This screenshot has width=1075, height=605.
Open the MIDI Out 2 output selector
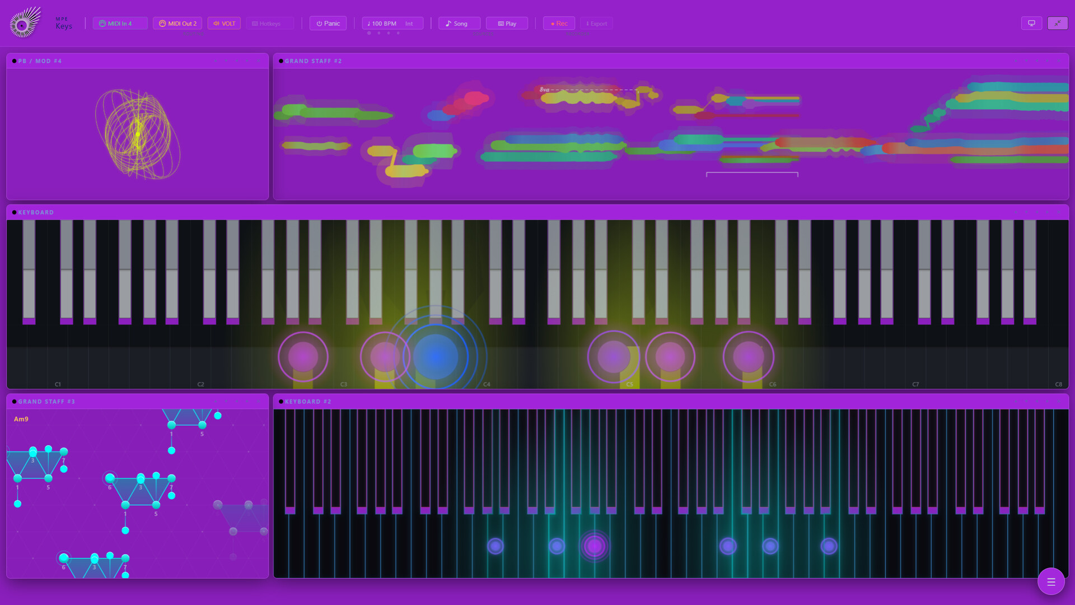click(177, 24)
